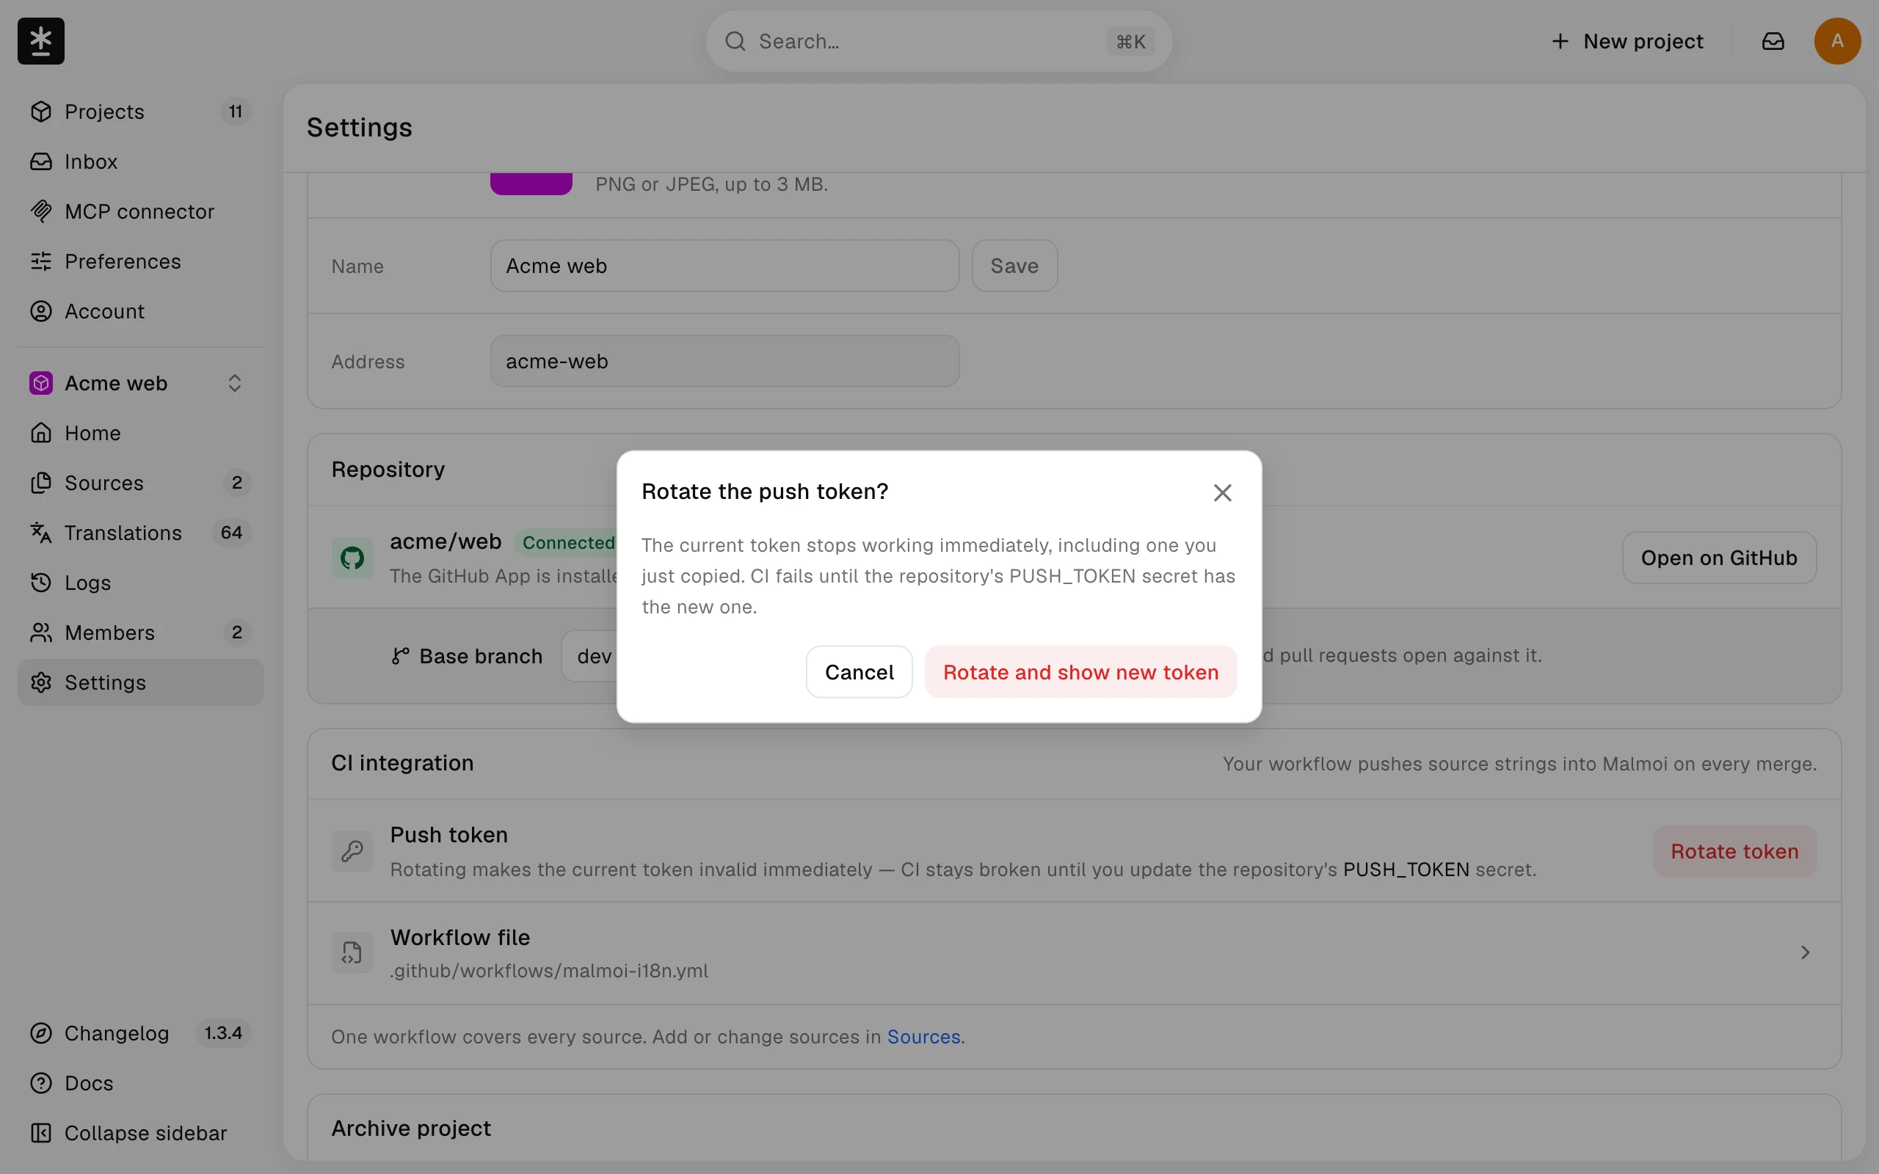This screenshot has height=1174, width=1879.
Task: Open Logs in the sidebar
Action: coord(140,583)
